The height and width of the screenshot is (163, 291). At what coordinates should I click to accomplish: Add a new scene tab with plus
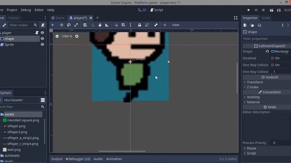[x=97, y=18]
